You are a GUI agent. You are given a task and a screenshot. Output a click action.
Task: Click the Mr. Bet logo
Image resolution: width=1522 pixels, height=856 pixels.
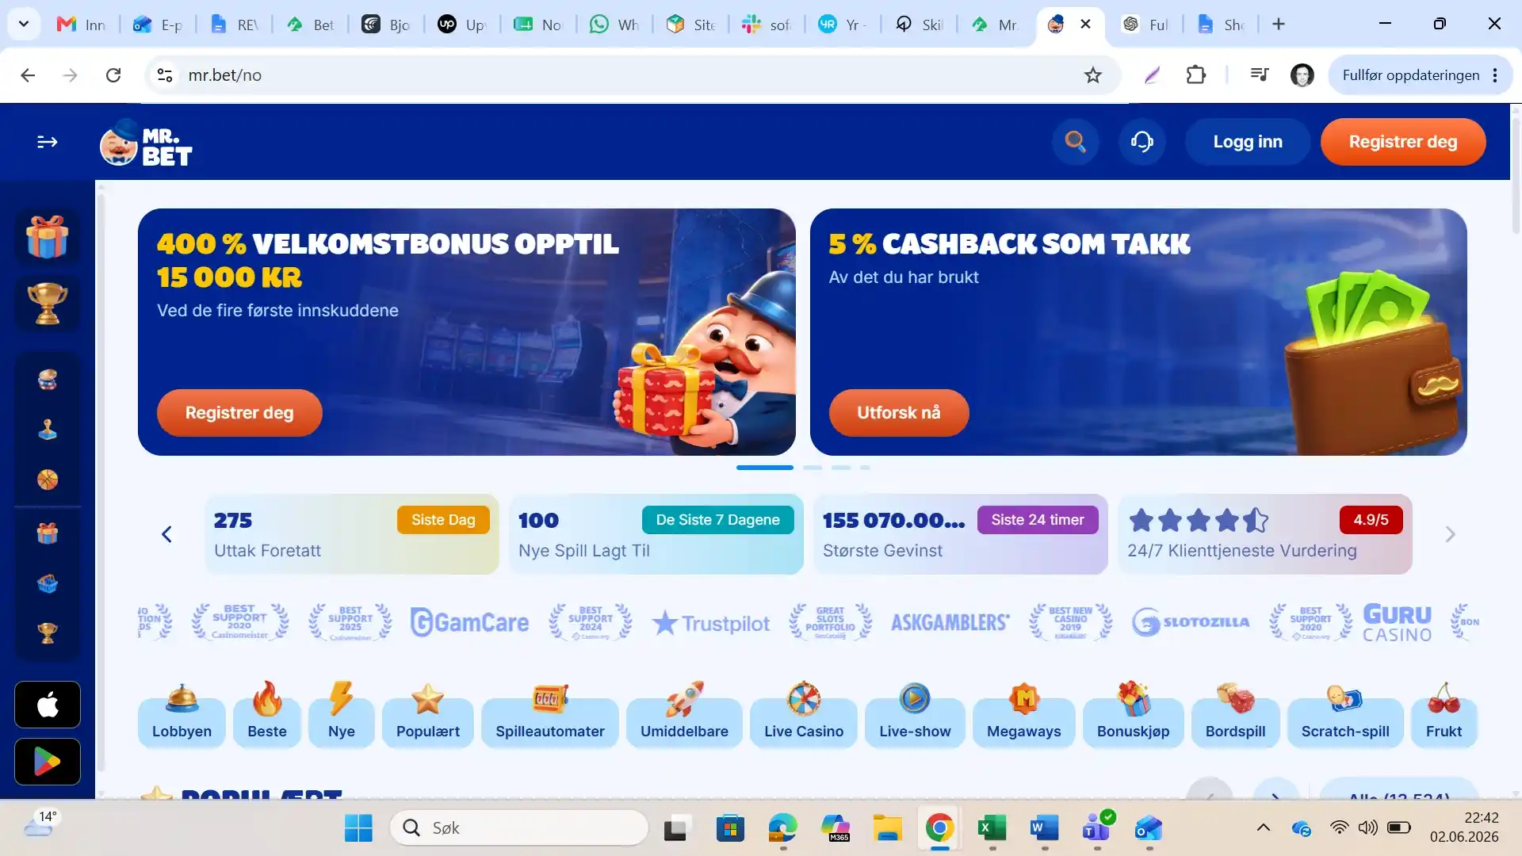[146, 142]
